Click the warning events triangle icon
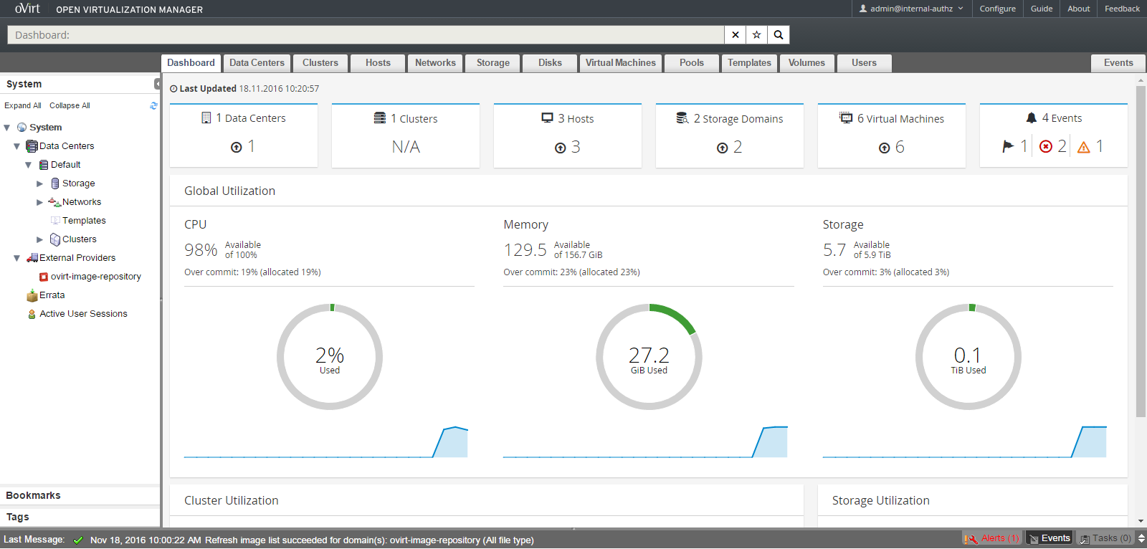 (x=1084, y=147)
